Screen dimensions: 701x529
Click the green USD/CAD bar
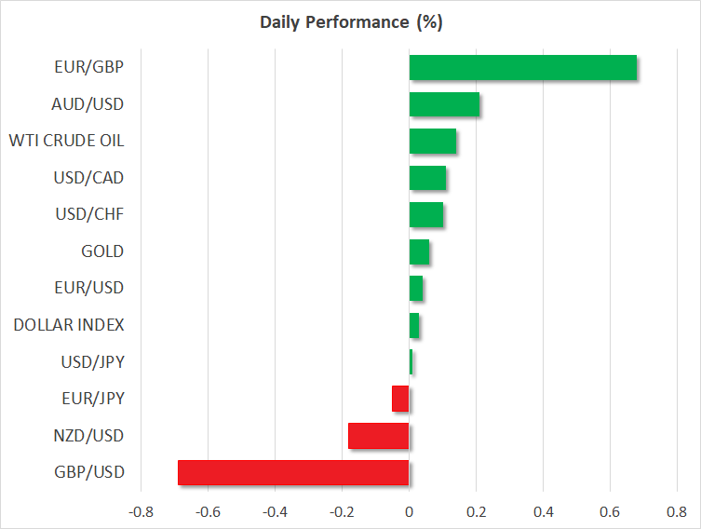click(427, 178)
